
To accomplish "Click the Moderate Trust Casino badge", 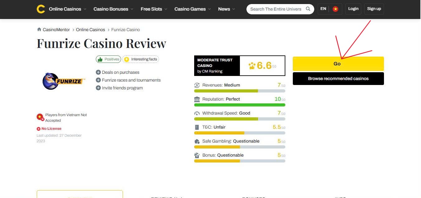I will click(x=217, y=66).
